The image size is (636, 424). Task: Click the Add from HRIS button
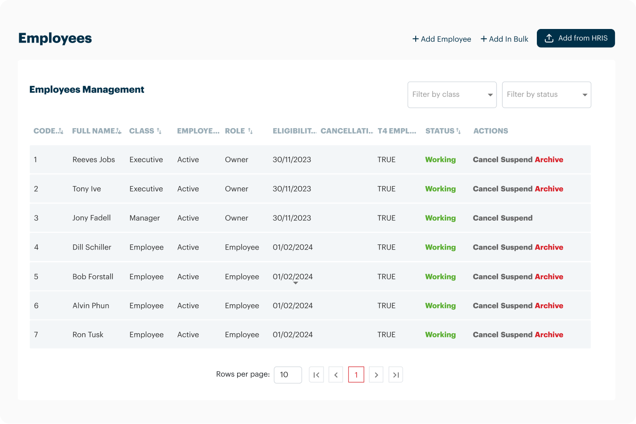(x=576, y=38)
